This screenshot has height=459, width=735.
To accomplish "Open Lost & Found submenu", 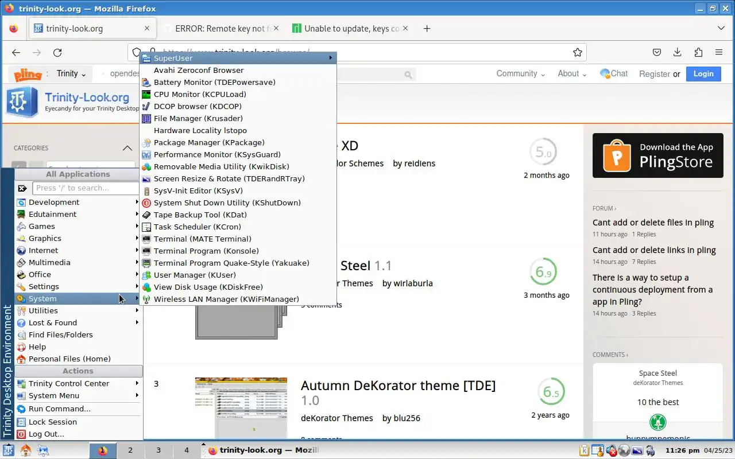I will [x=78, y=322].
